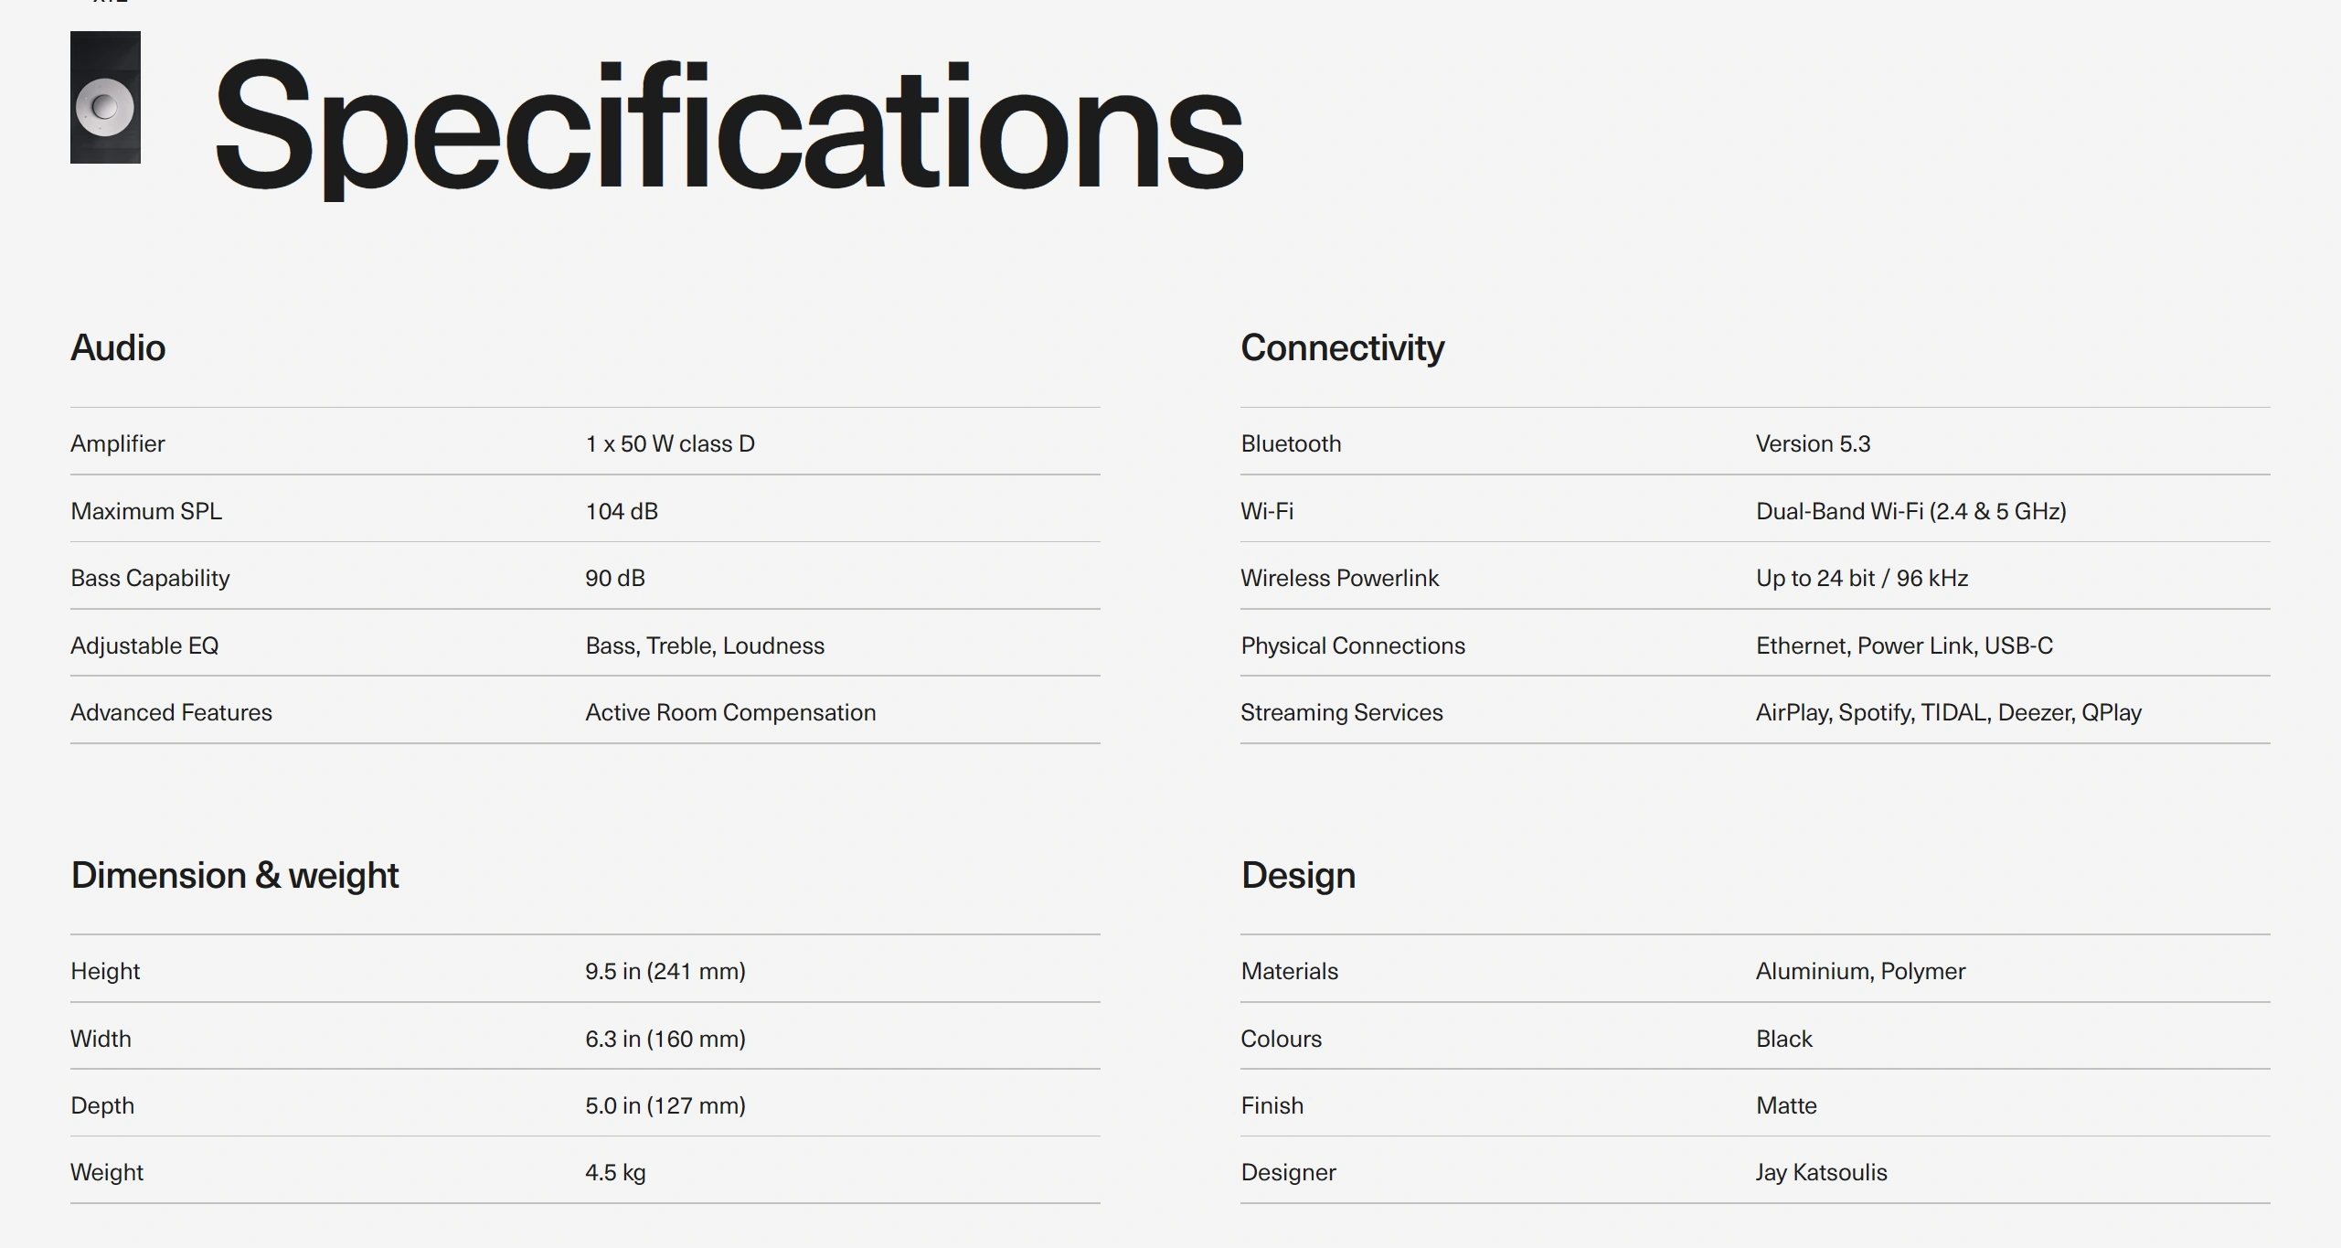This screenshot has height=1248, width=2341.
Task: Click the Connectivity section heading
Action: 1341,347
